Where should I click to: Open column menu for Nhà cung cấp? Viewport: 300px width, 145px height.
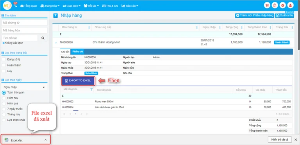[197, 27]
